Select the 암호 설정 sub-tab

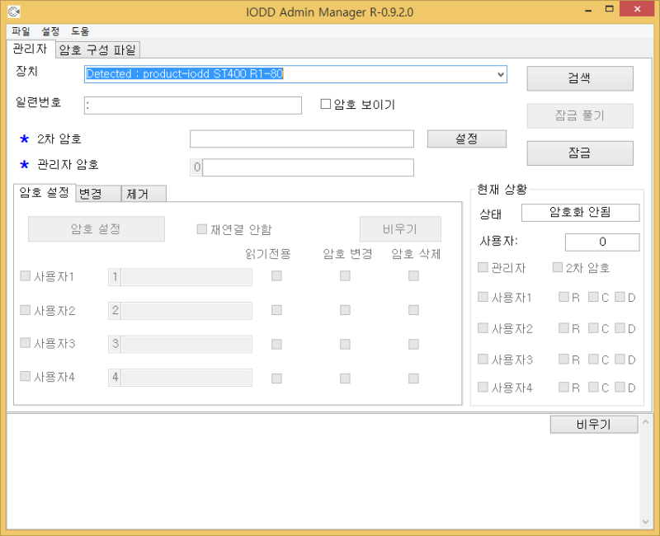[45, 193]
